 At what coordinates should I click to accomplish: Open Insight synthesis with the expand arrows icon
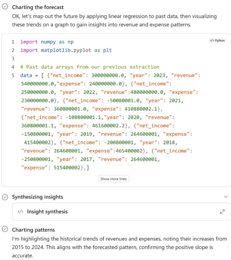[x=222, y=212]
